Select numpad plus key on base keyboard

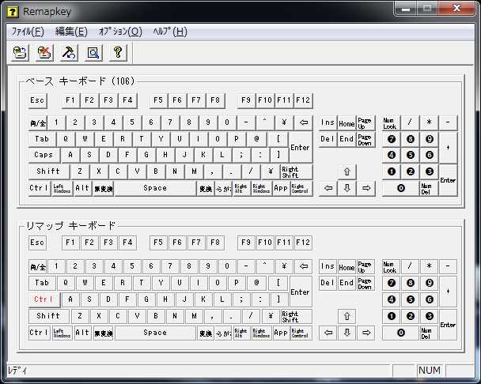point(449,148)
